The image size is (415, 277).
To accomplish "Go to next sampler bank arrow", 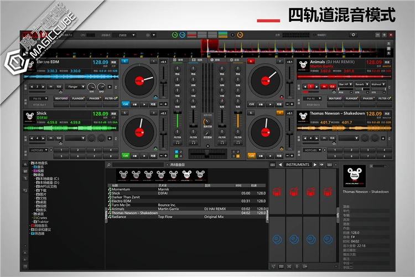I will click(315, 165).
